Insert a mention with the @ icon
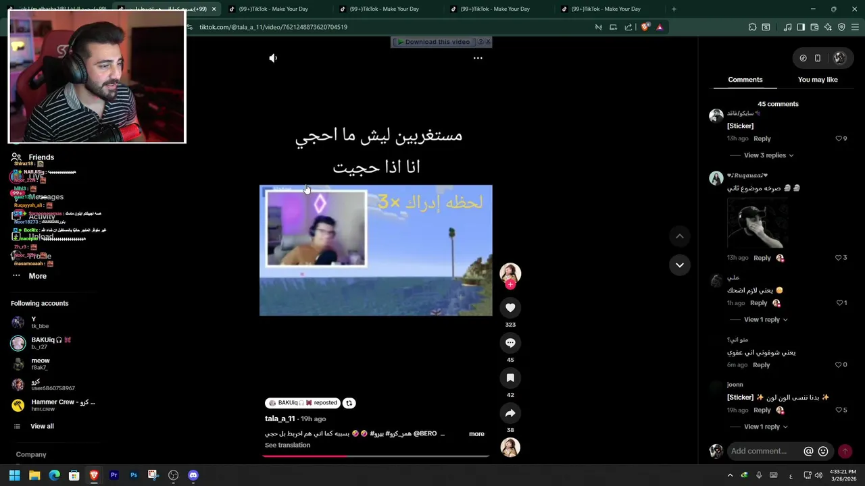This screenshot has width=865, height=486. coord(808,451)
